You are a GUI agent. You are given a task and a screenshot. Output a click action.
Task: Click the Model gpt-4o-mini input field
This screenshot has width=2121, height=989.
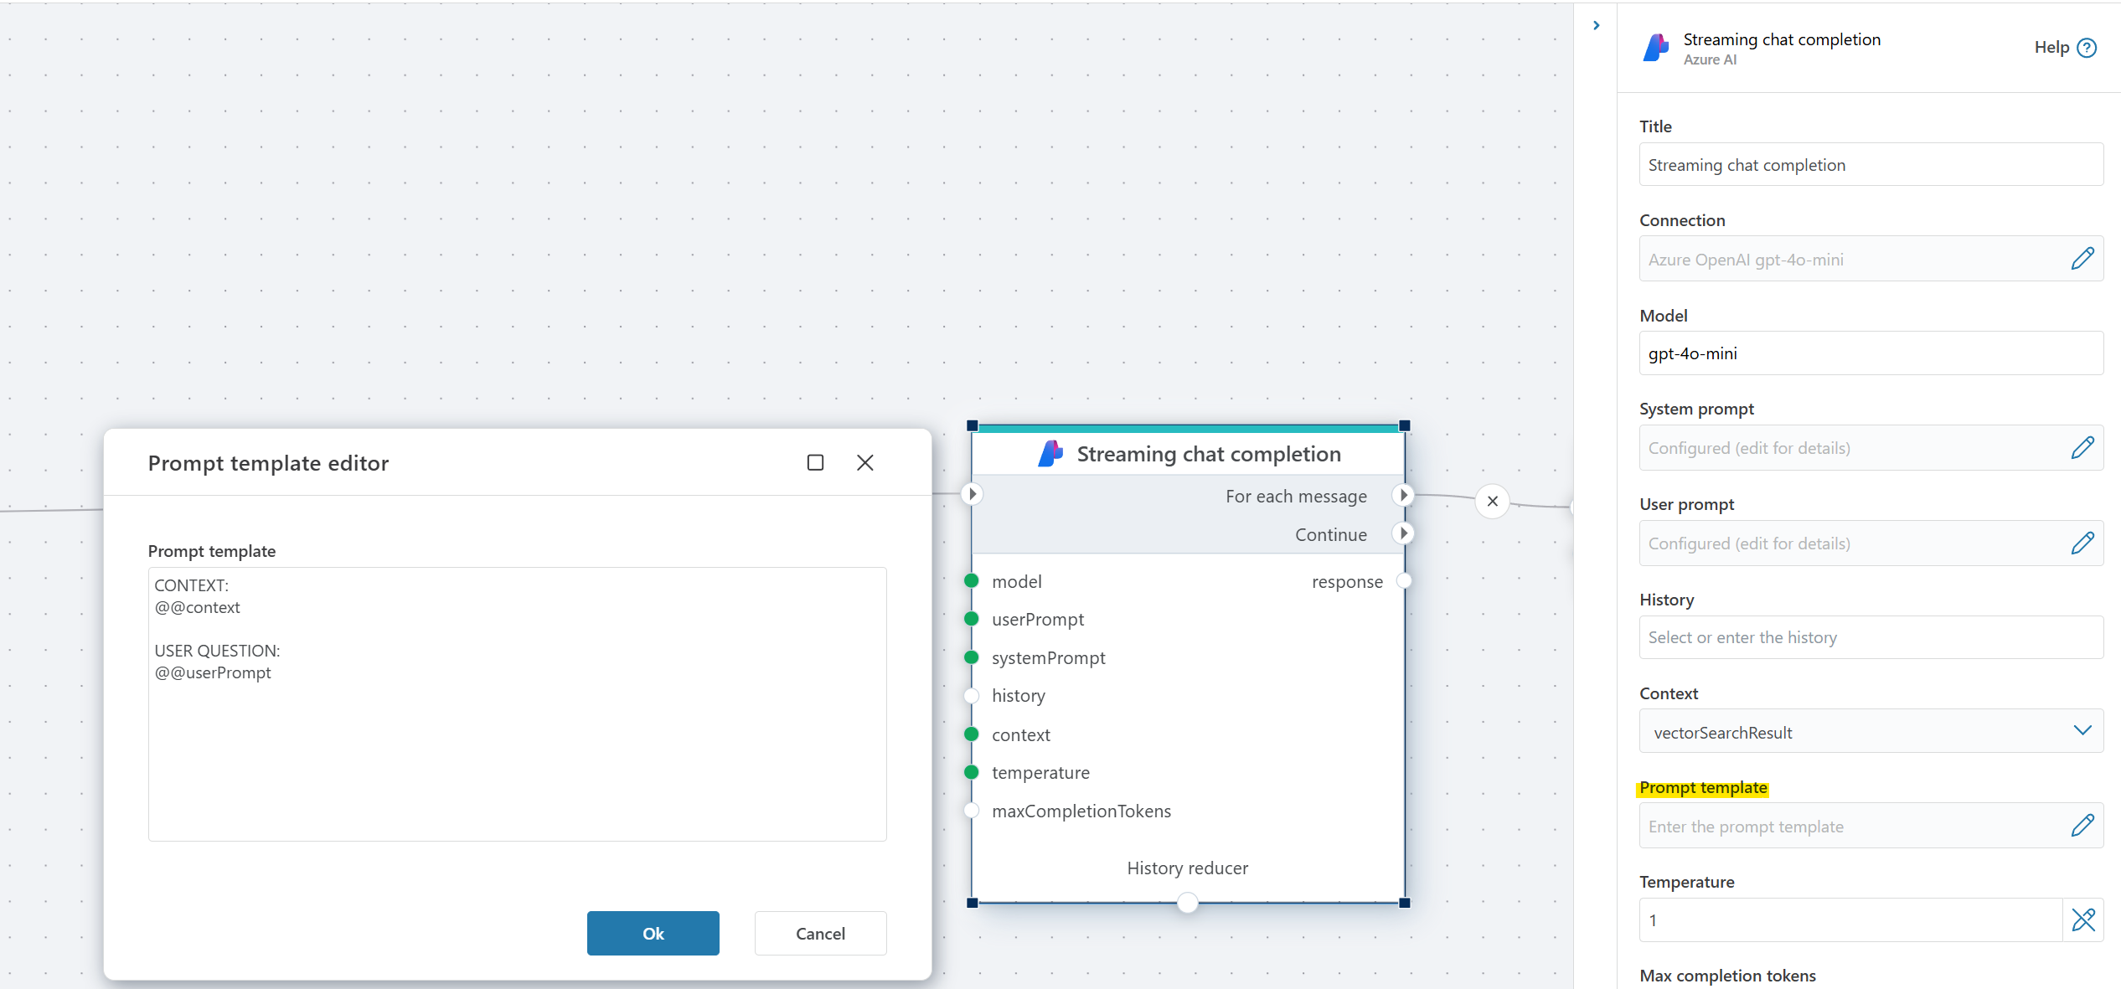click(1870, 353)
